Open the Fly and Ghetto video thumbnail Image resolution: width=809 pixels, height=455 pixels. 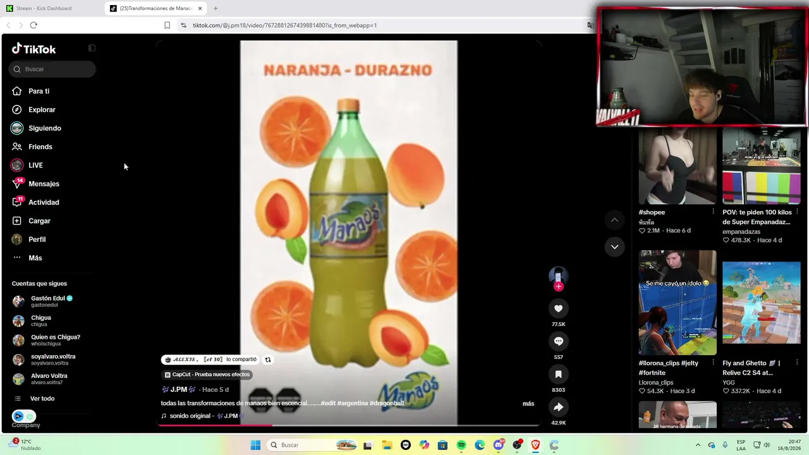[762, 303]
